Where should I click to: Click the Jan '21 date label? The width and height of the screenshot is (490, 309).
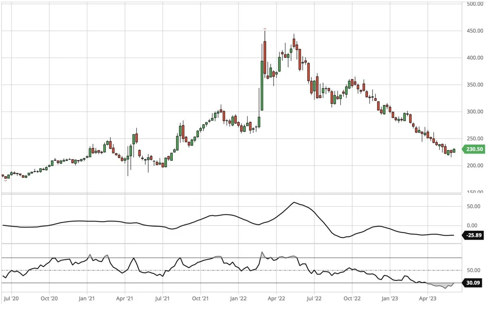87,299
